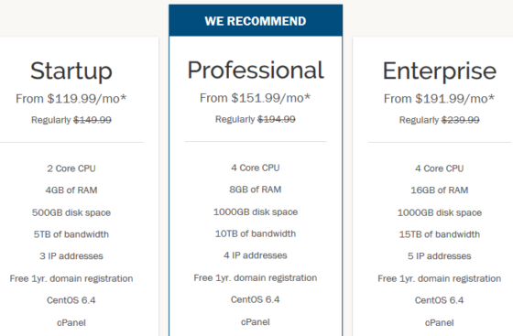This screenshot has width=513, height=336.
Task: Click Professional's Free 1yr. domain registration
Action: [x=256, y=277]
